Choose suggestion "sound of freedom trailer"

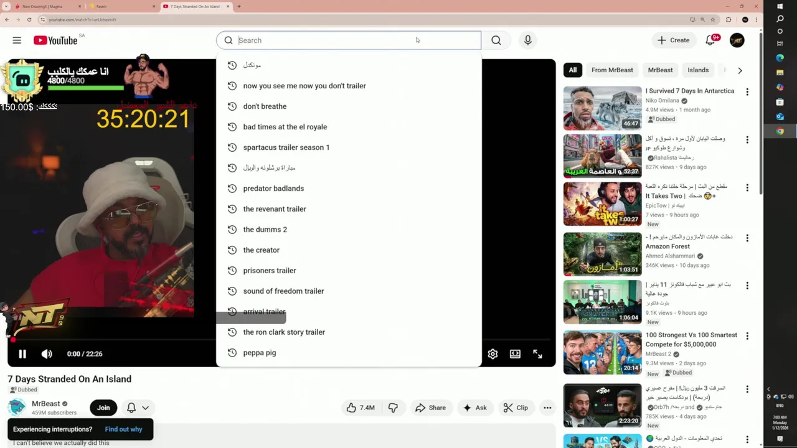349,291
